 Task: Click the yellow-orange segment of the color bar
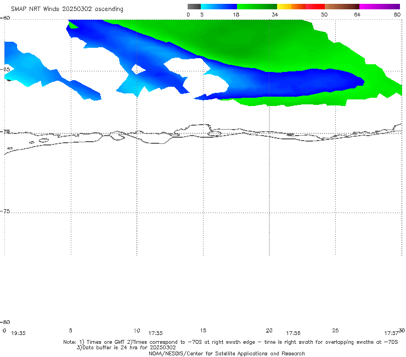tap(291, 7)
